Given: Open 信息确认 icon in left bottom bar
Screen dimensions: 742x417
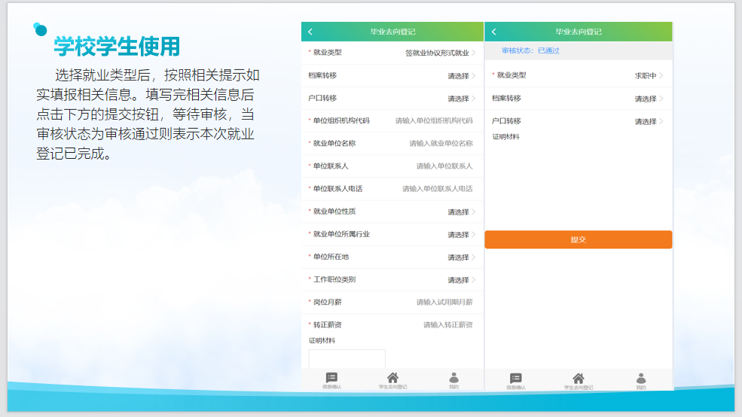Looking at the screenshot, I should [331, 379].
